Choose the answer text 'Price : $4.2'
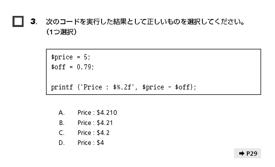Image resolution: width=275 pixels, height=167 pixels. coord(93,133)
